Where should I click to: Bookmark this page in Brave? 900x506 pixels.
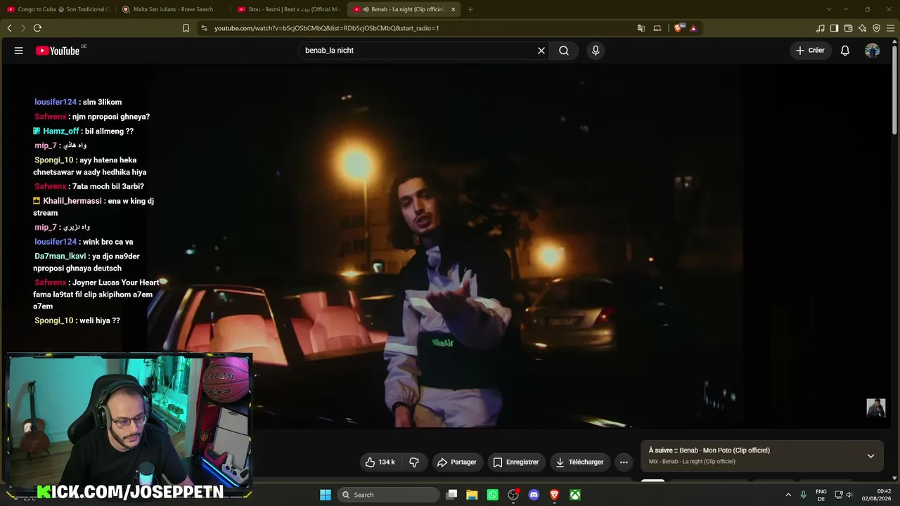click(x=186, y=28)
